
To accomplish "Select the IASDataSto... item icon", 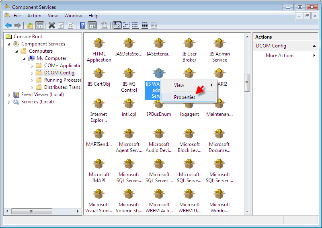I will pos(129,43).
